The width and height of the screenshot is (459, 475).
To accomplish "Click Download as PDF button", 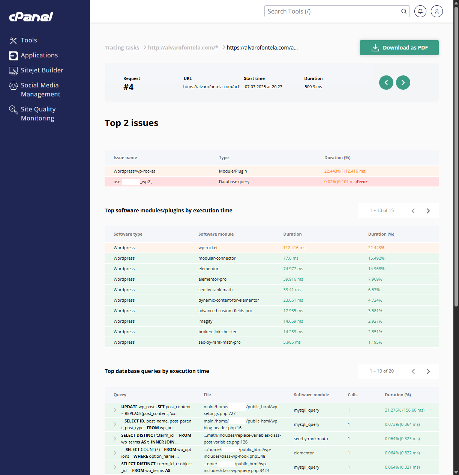I will coord(399,48).
